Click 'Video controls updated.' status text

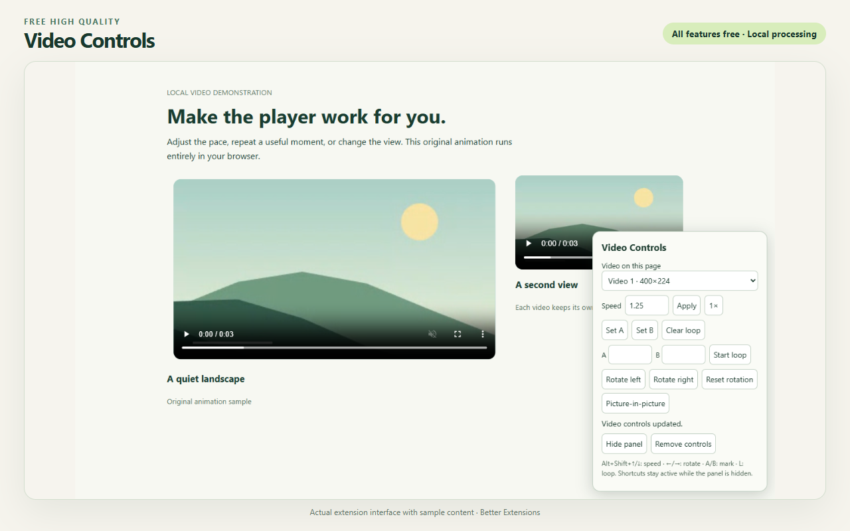[x=642, y=423]
